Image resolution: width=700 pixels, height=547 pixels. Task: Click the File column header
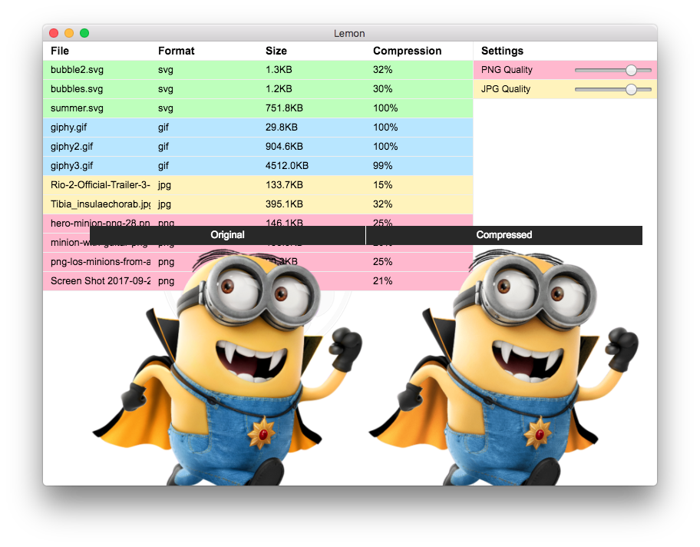pyautogui.click(x=60, y=51)
